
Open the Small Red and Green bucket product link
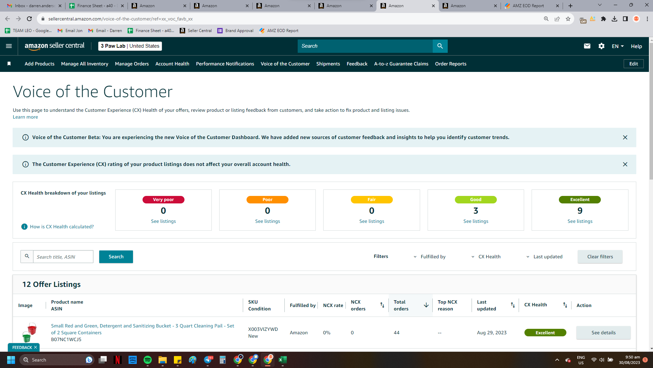pos(143,329)
